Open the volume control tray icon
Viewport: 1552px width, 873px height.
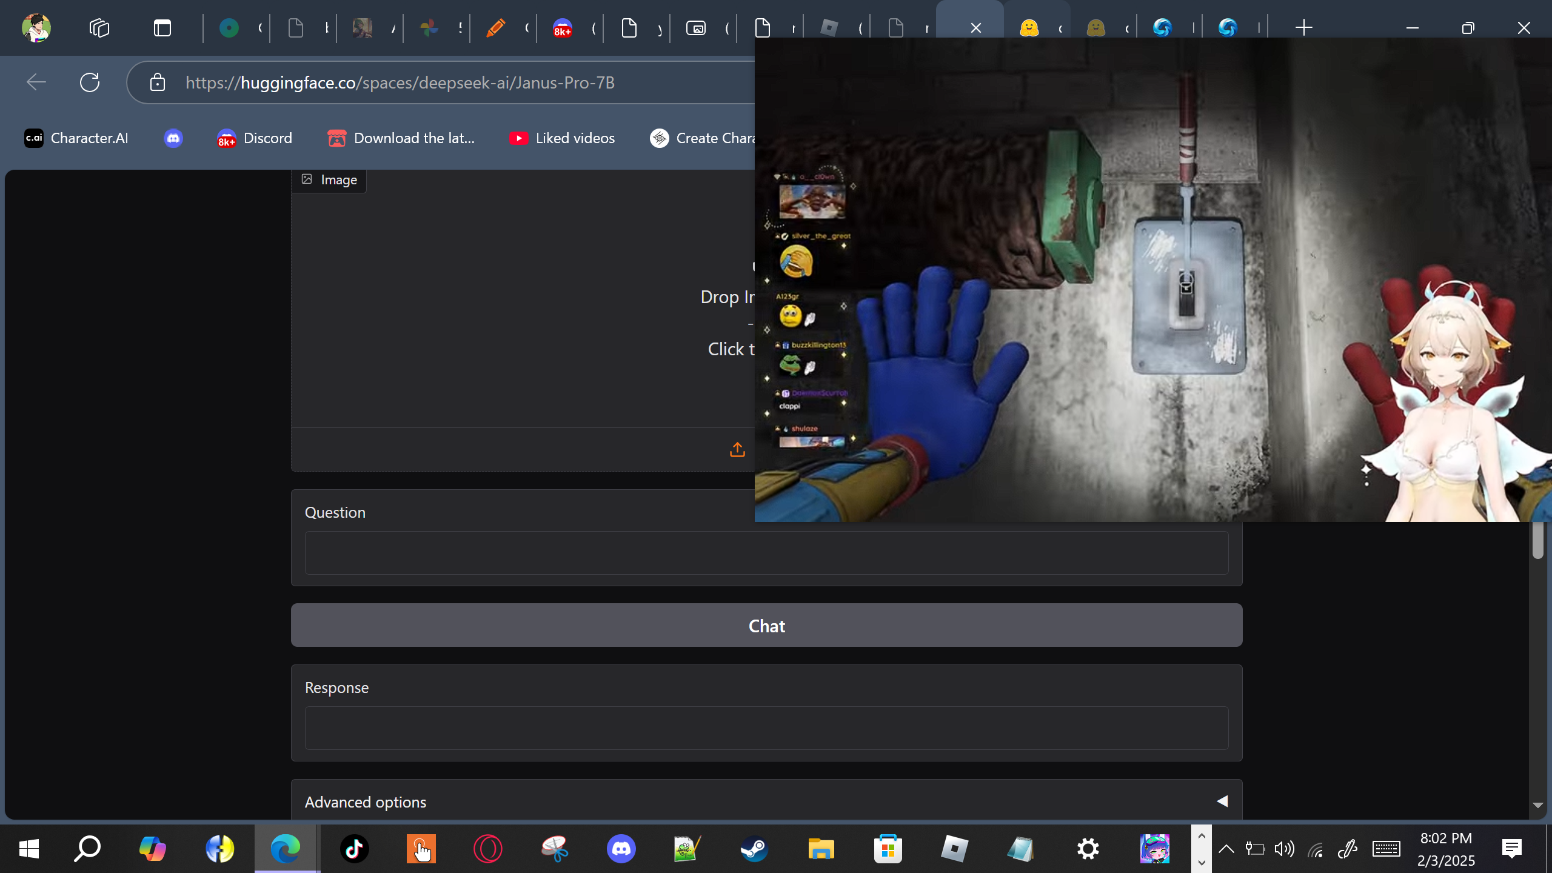tap(1285, 849)
